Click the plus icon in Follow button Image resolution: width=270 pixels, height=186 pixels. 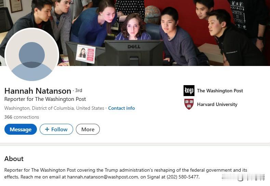47,129
